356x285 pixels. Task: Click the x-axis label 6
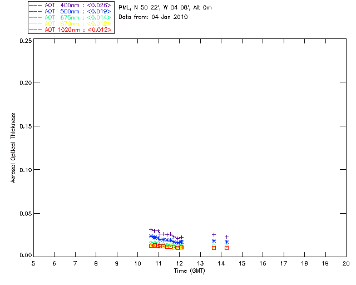(x=55, y=263)
